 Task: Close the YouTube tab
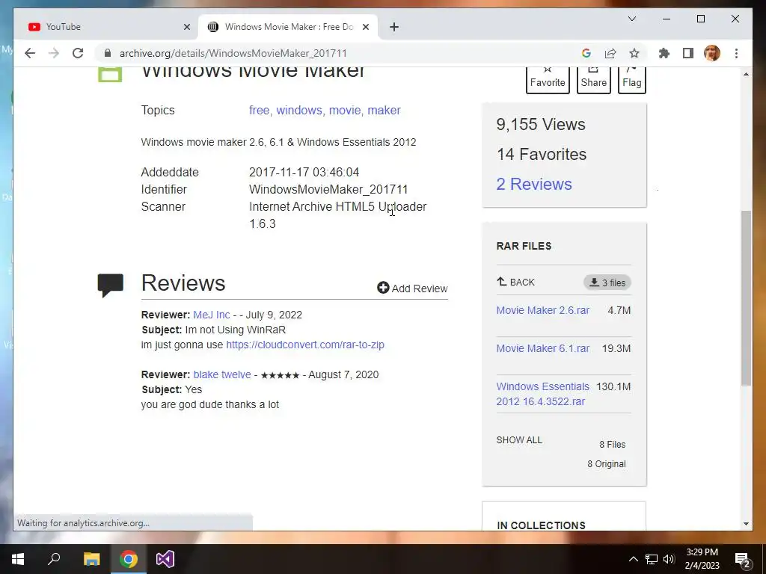[x=186, y=27]
